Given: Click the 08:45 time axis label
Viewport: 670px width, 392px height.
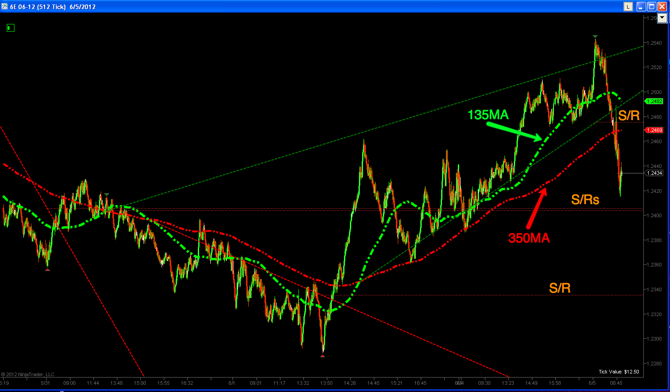Looking at the screenshot, I should tap(617, 383).
